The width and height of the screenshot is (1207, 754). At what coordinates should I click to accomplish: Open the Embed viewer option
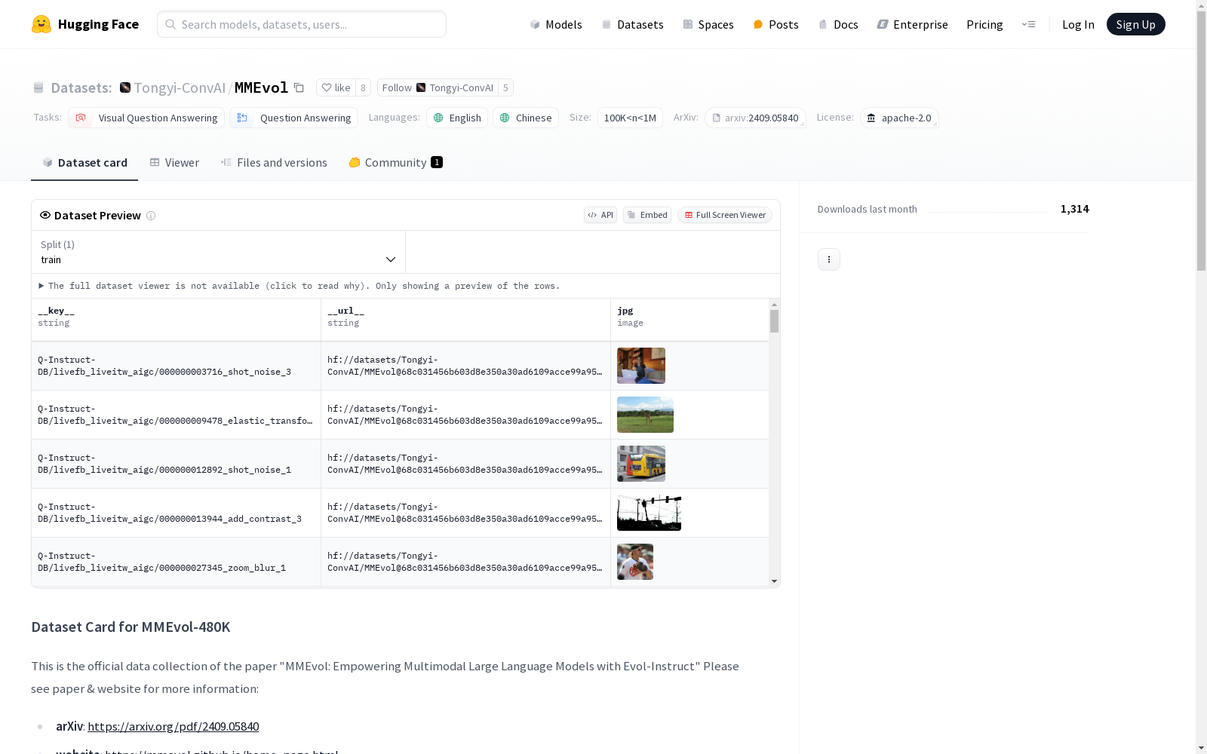point(647,215)
